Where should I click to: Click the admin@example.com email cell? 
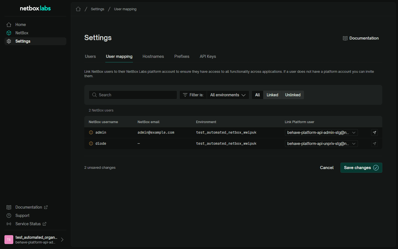pyautogui.click(x=156, y=133)
